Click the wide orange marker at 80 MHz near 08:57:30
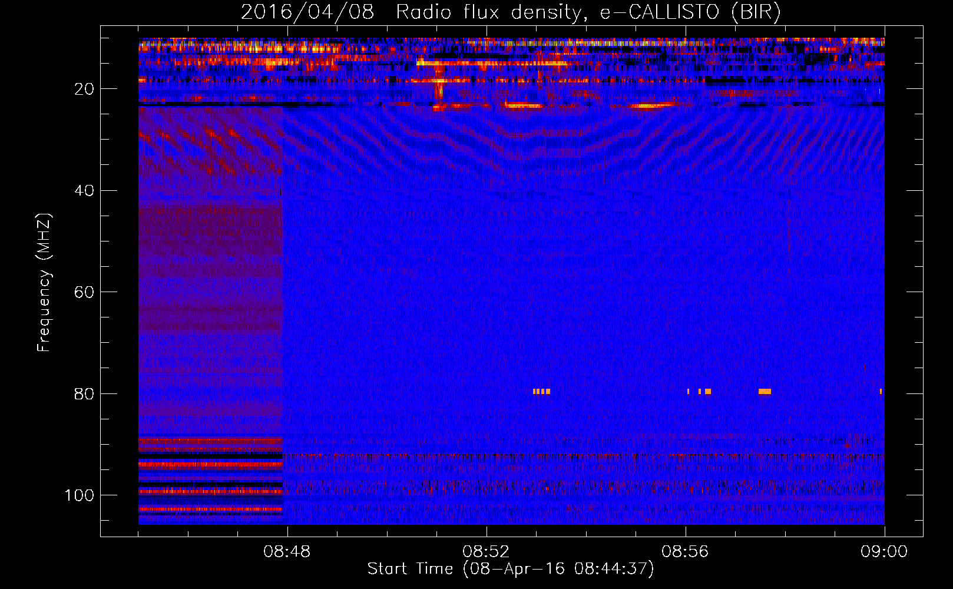 point(765,391)
